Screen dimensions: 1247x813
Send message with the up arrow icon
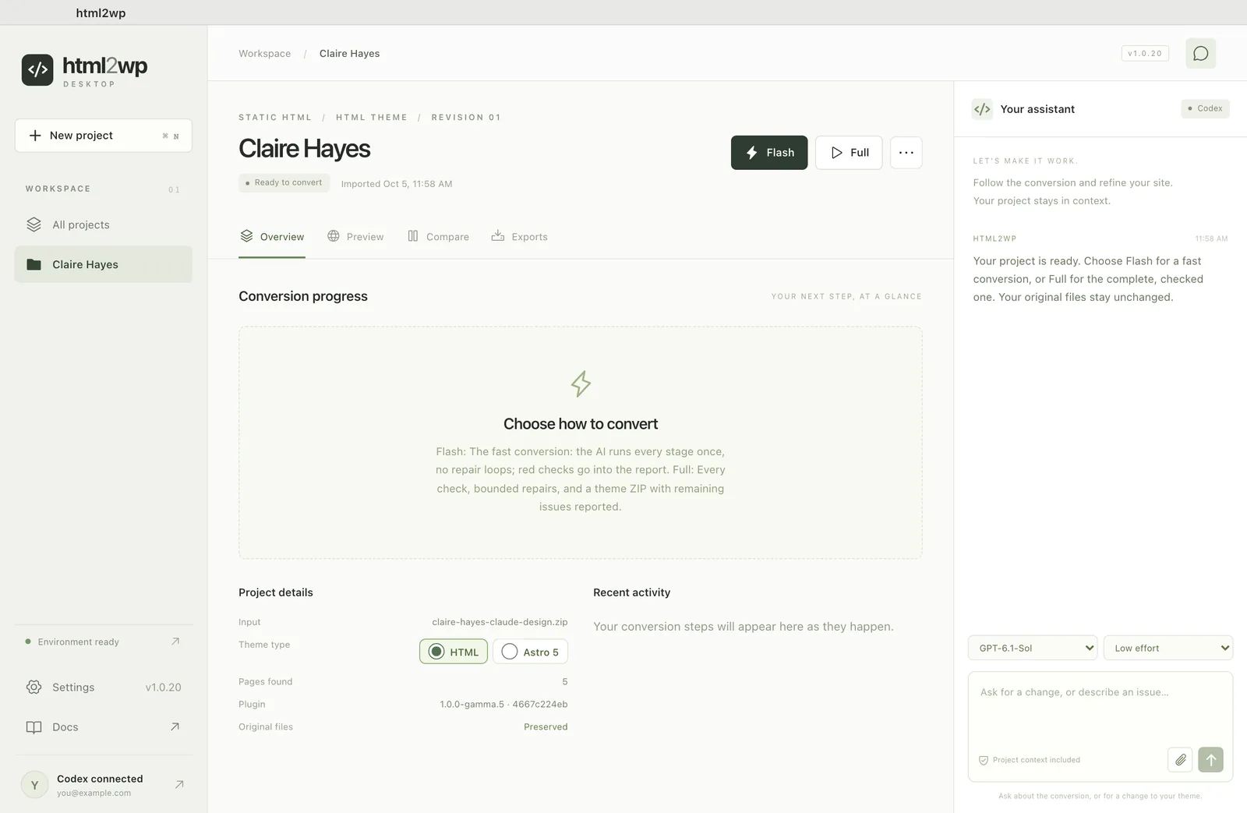click(x=1210, y=759)
